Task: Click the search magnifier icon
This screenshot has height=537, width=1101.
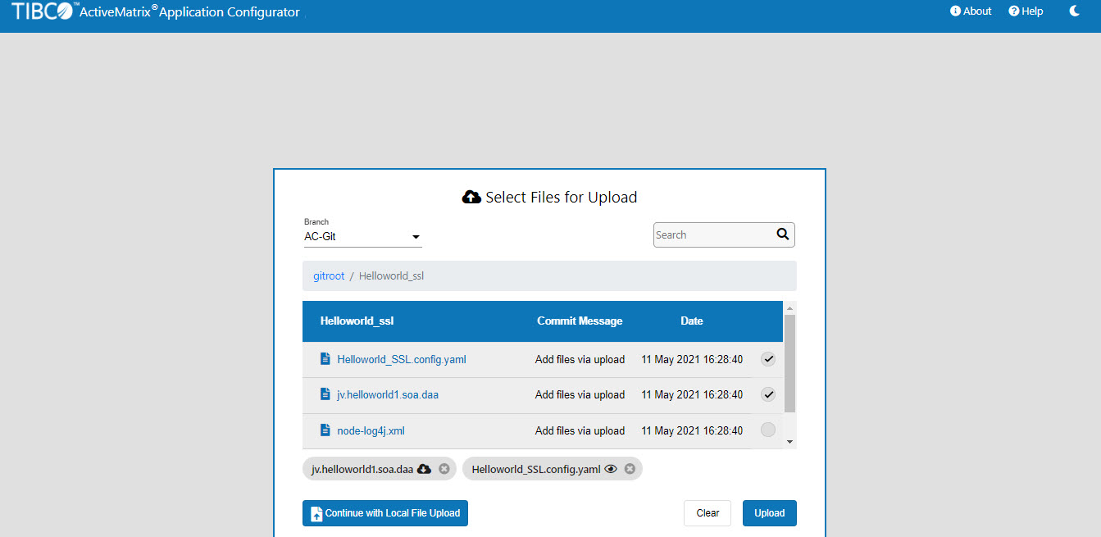Action: click(x=782, y=234)
